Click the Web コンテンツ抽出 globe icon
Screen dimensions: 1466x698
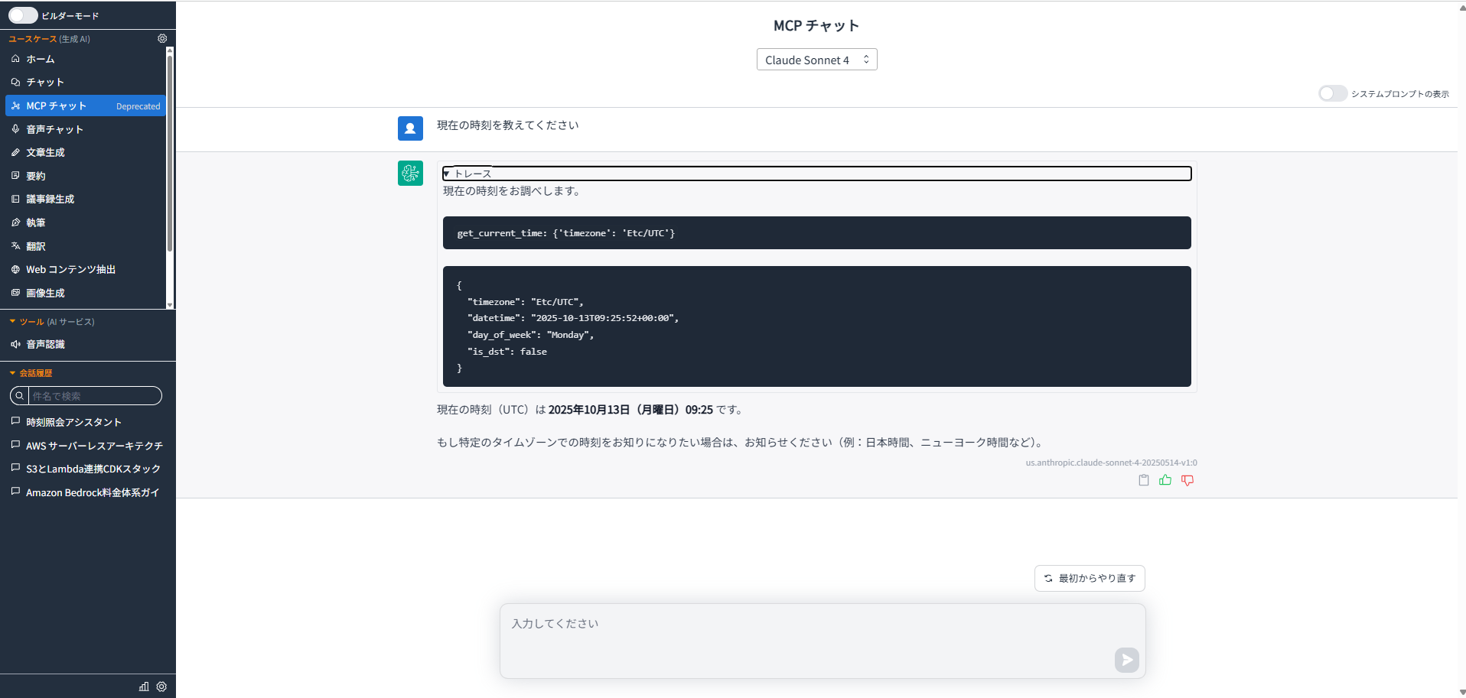15,269
